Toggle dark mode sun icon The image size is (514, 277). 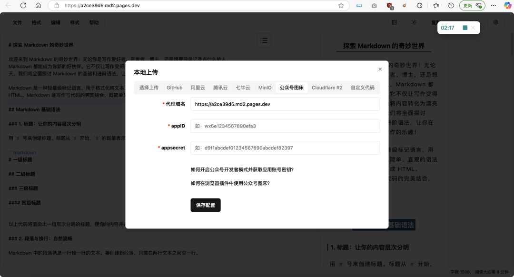(414, 22)
